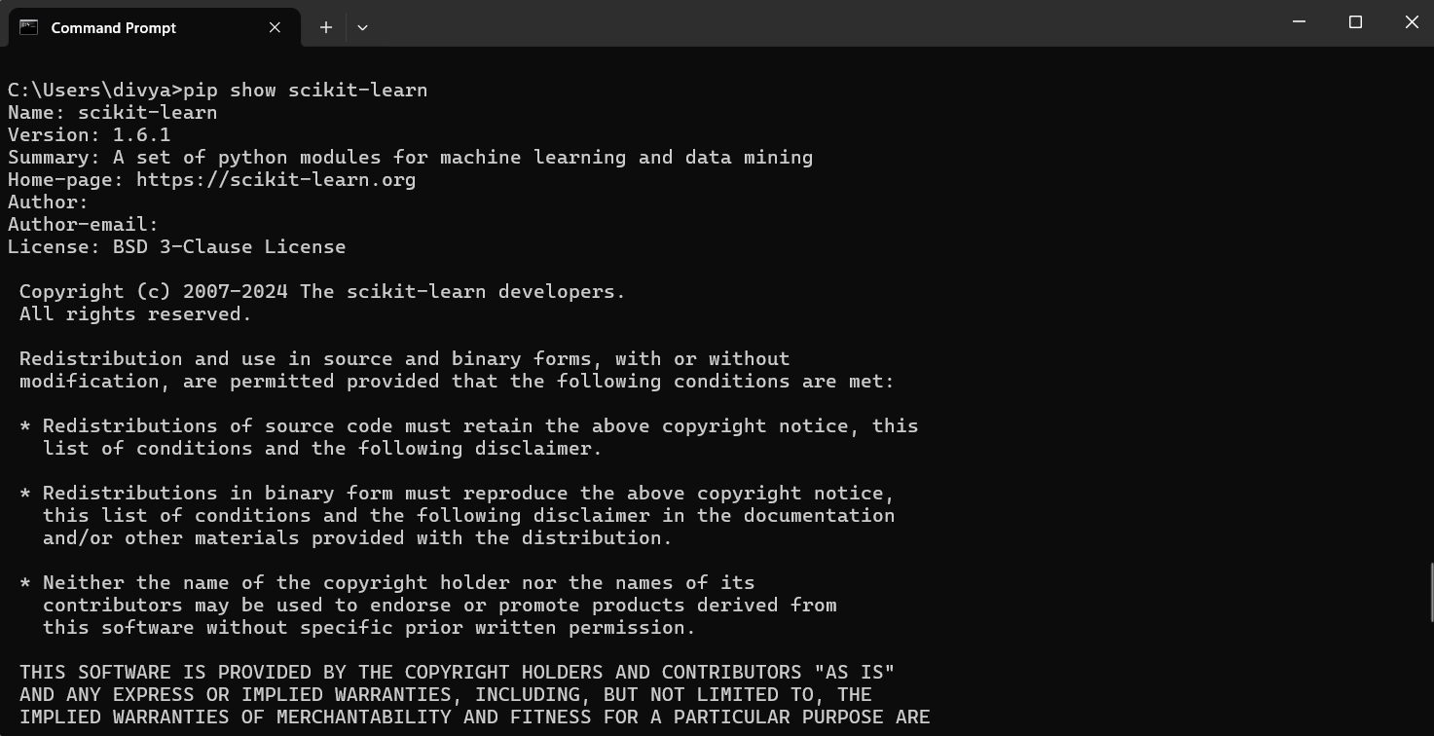Click the "Summary:" description line
This screenshot has width=1434, height=736.
pyautogui.click(x=410, y=158)
